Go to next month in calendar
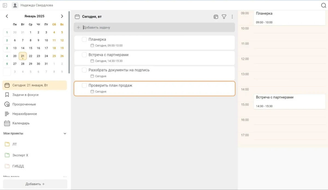 (62, 16)
